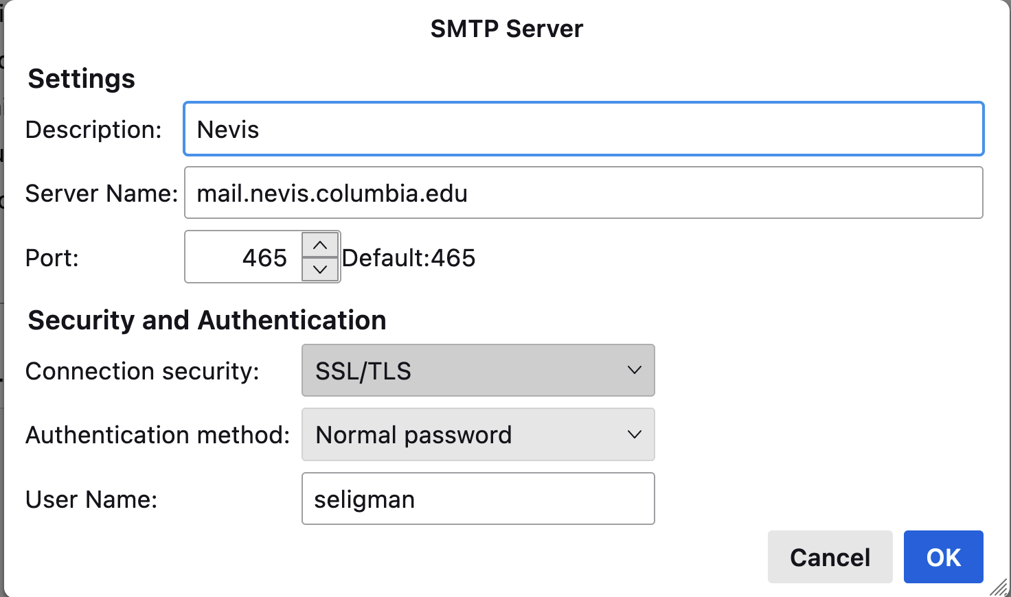Click the Default:465 label next to port
Image resolution: width=1011 pixels, height=597 pixels.
409,258
